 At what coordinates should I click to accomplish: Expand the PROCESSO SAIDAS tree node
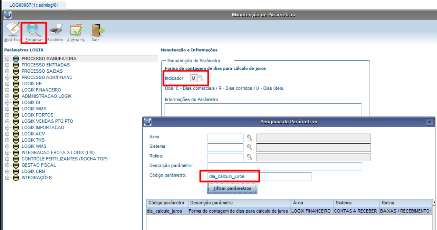point(7,71)
